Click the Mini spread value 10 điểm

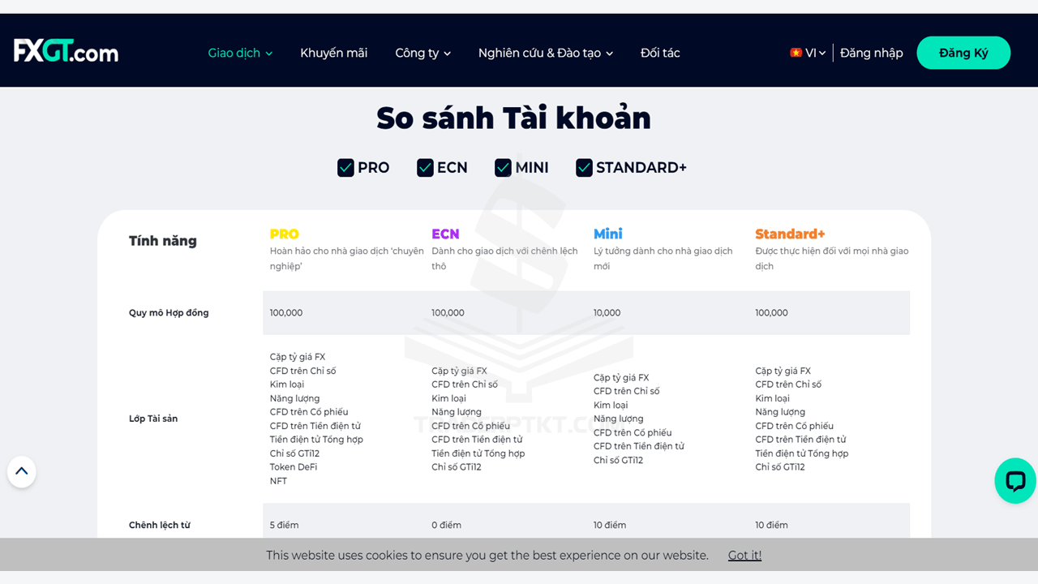(x=610, y=526)
